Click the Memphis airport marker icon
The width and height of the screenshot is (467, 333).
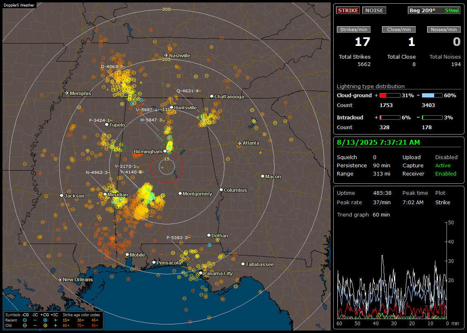coord(67,93)
